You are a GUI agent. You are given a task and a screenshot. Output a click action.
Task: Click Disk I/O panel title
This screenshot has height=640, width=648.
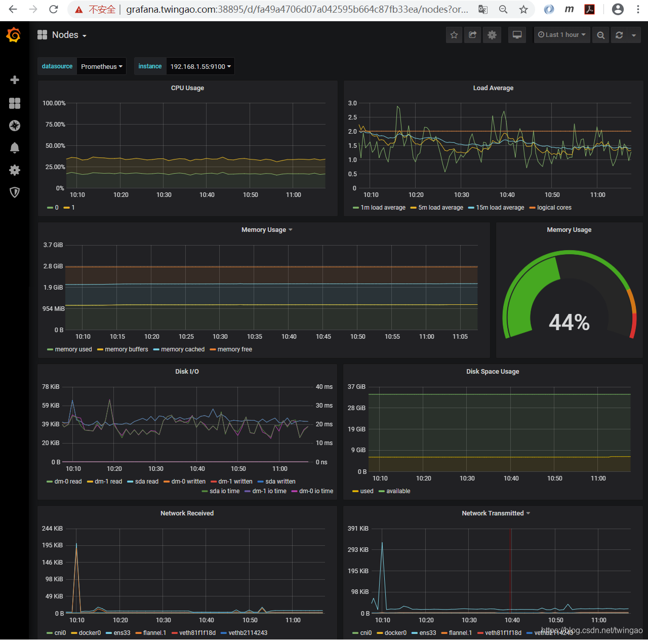pos(187,372)
